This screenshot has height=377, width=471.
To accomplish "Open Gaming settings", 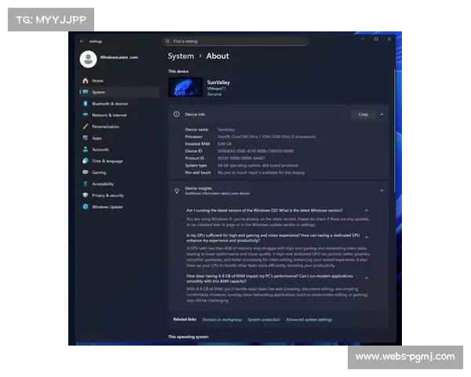I will click(99, 172).
